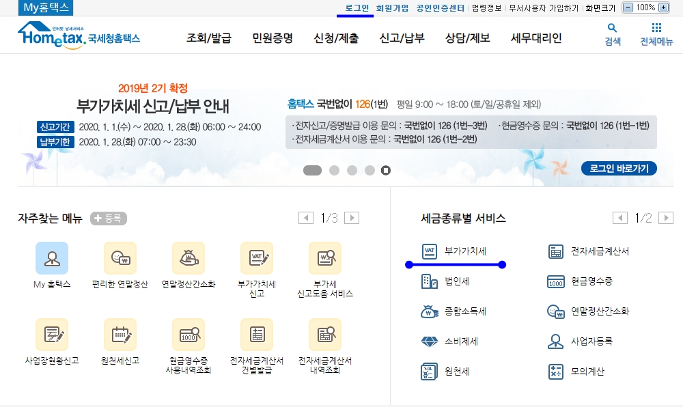This screenshot has width=683, height=407.
Task: Click 부서사용자 가입하기 link
Action: click(544, 8)
